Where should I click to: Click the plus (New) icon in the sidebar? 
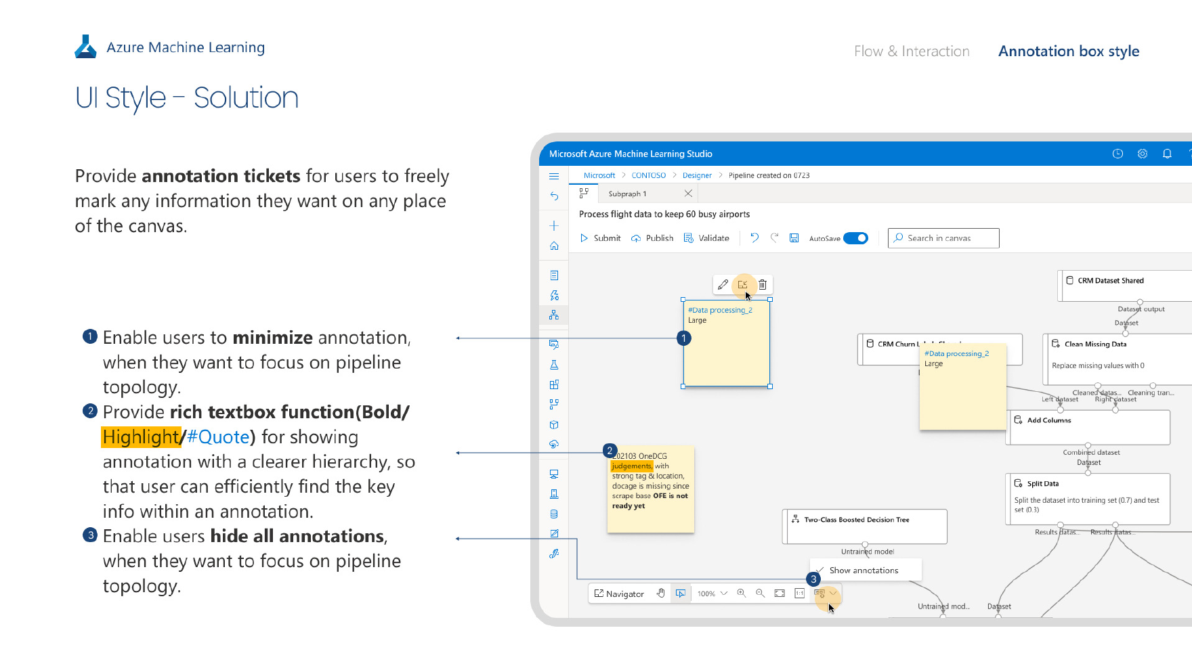tap(554, 225)
